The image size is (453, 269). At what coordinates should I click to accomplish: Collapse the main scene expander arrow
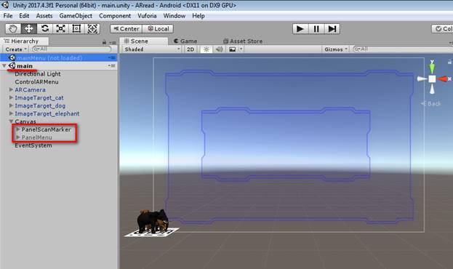click(4, 66)
